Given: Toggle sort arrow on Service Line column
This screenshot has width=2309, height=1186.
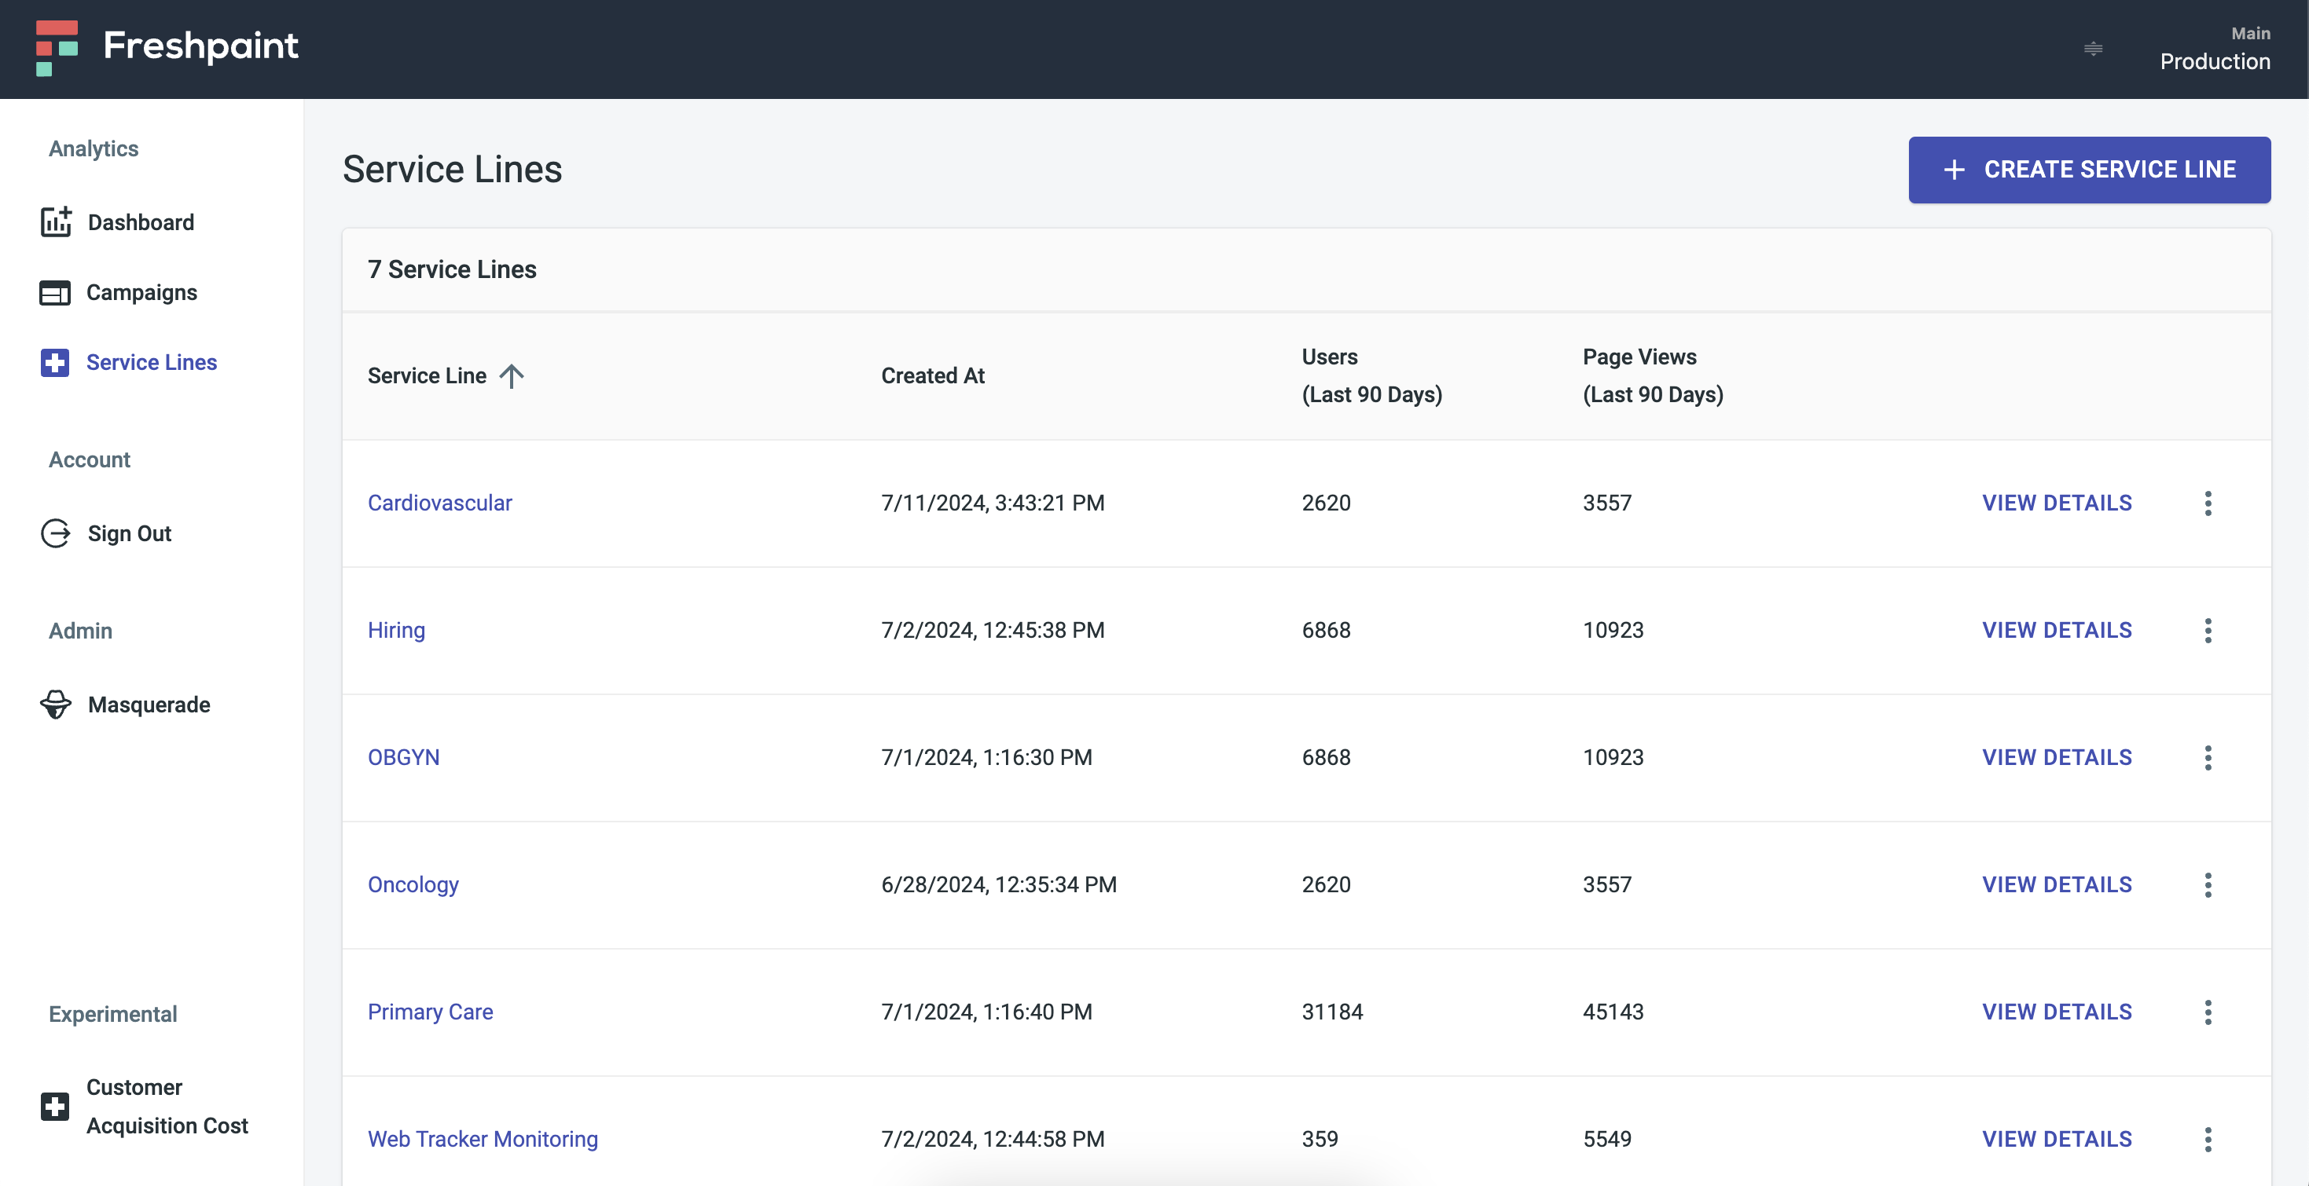Looking at the screenshot, I should point(512,376).
